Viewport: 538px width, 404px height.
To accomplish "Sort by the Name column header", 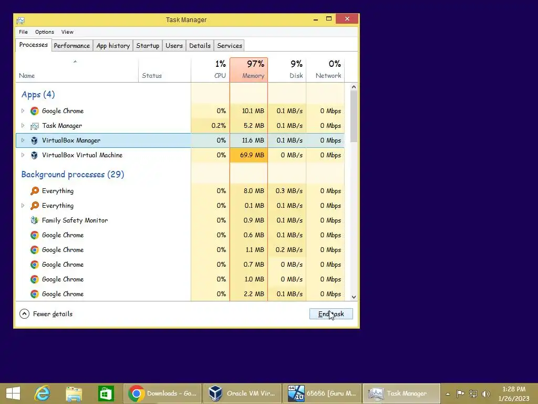I will (x=77, y=70).
